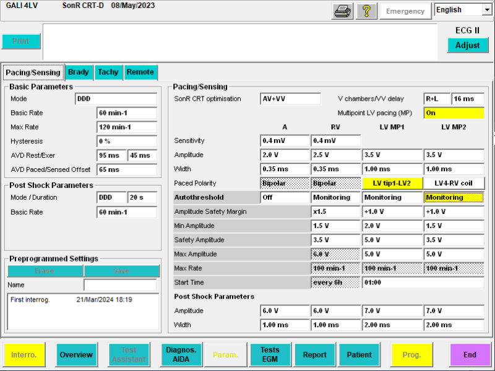The height and width of the screenshot is (371, 495).
Task: Open the English language dropdown
Action: coord(463,9)
